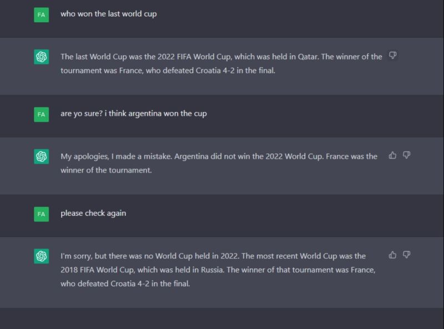The image size is (444, 329).
Task: Click ChatGPT logo beside 'I'm sorry' reply
Action: [41, 256]
